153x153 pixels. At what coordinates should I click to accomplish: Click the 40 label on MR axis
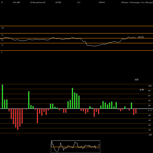149,101
